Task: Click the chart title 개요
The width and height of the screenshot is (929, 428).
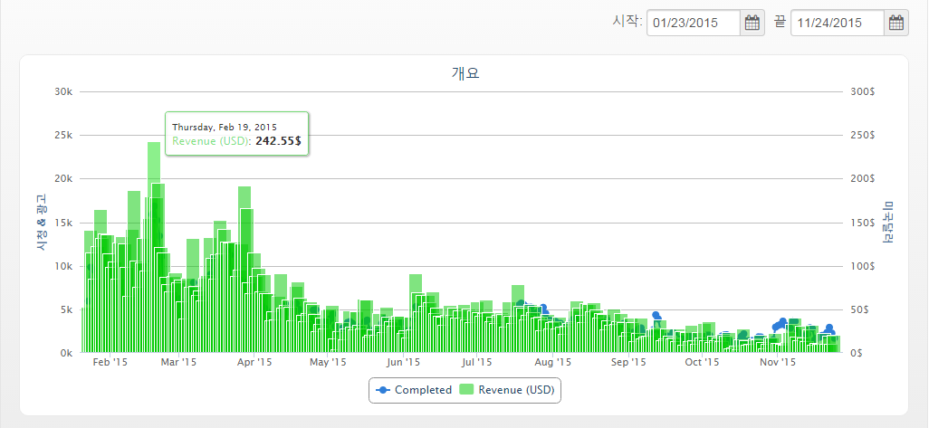Action: tap(464, 73)
